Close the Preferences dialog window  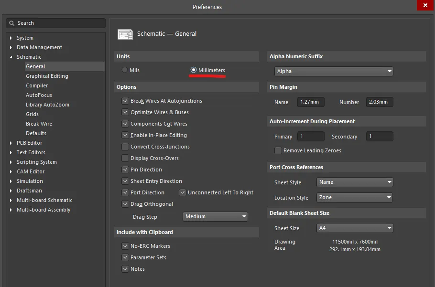coord(424,6)
